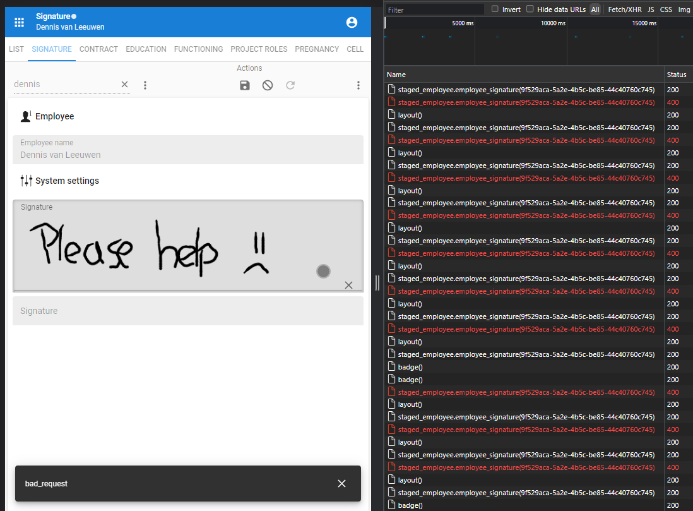Click the DevTools Filter input
693x511 pixels.
434,9
